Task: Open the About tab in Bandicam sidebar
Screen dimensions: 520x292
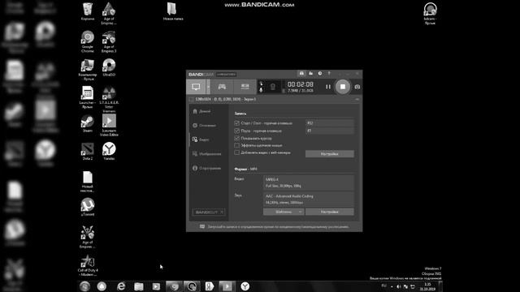Action: (x=206, y=168)
